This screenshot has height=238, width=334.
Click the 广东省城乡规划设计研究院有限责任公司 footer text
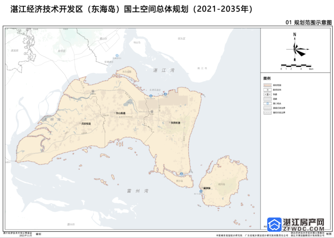(266, 235)
